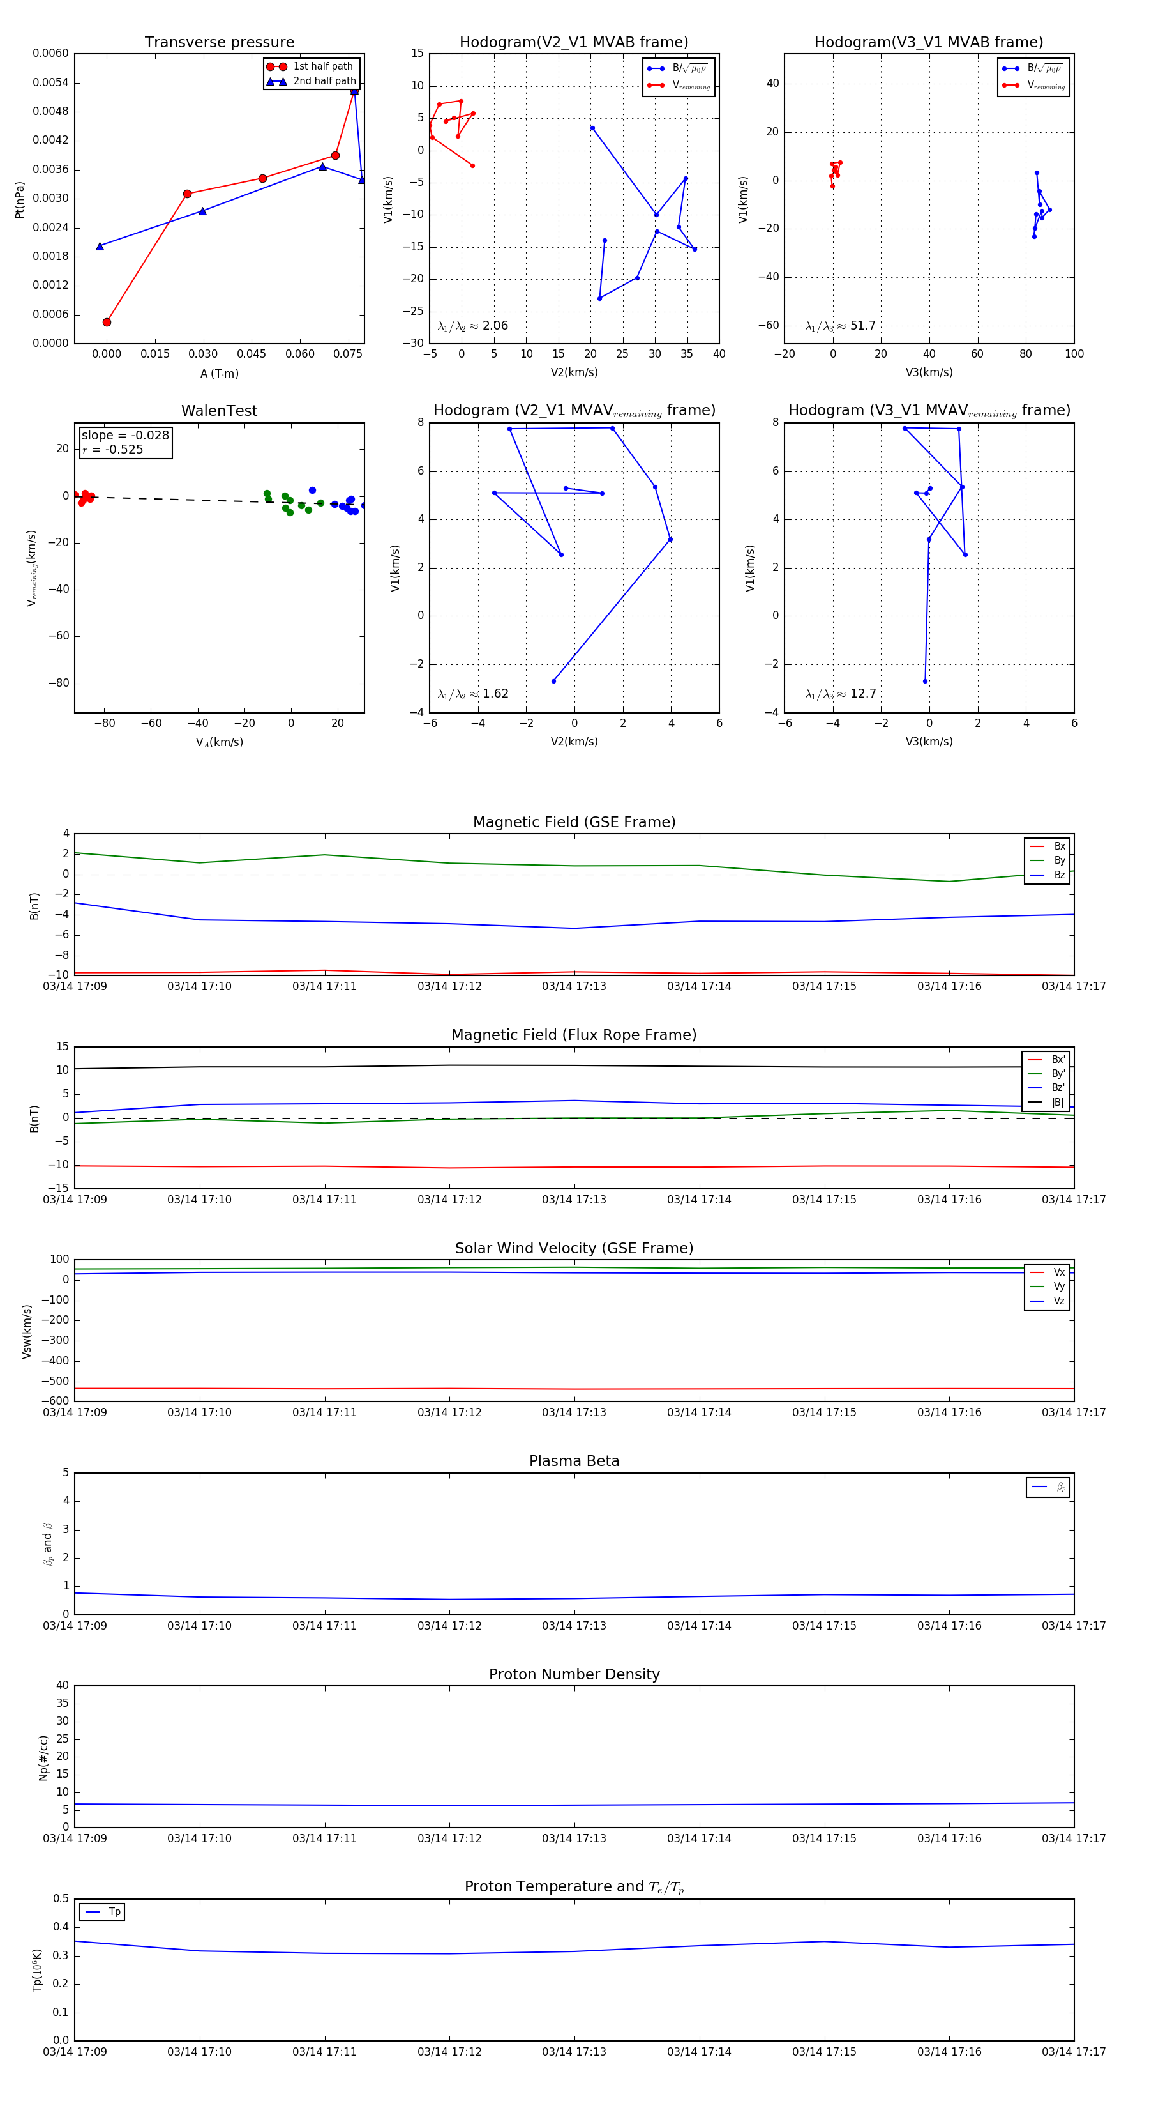
Task: Click the "Magnetic Field (GSE Frame)" title
Action: (574, 822)
